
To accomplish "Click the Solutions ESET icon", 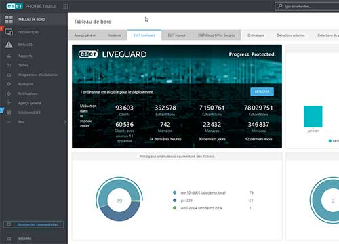I will pyautogui.click(x=9, y=113).
